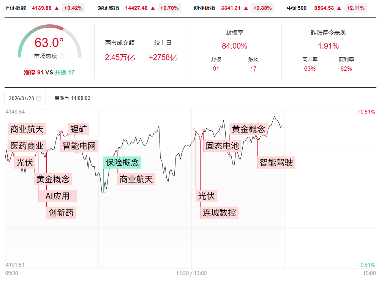The width and height of the screenshot is (384, 281).
Task: Click the 连城数控 label on the chart
Action: coord(220,212)
